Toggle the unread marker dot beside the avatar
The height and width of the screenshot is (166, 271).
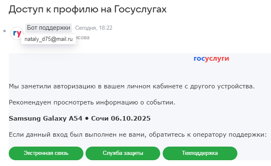point(5,31)
